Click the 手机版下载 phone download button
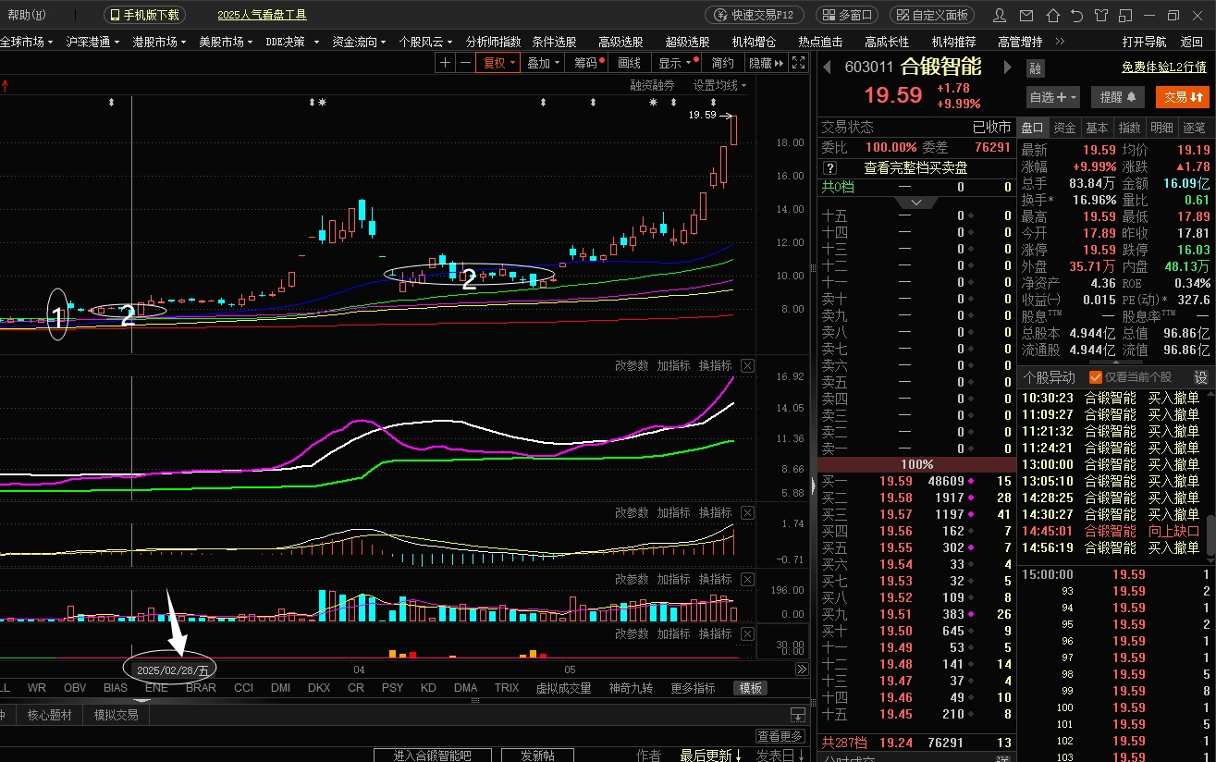The height and width of the screenshot is (762, 1216). 145,15
